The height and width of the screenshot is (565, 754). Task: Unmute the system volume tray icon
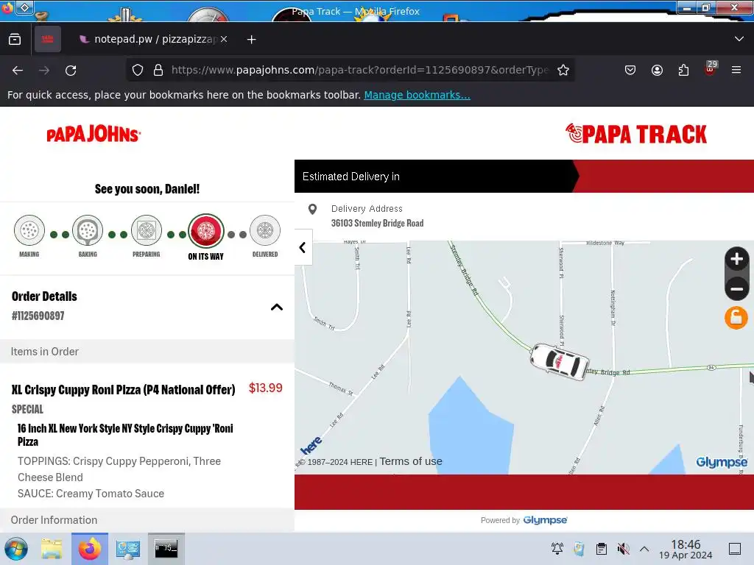(x=623, y=549)
